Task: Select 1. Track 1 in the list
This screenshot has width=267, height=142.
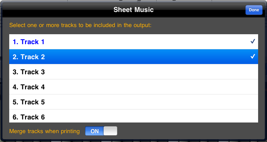Action: [x=29, y=42]
